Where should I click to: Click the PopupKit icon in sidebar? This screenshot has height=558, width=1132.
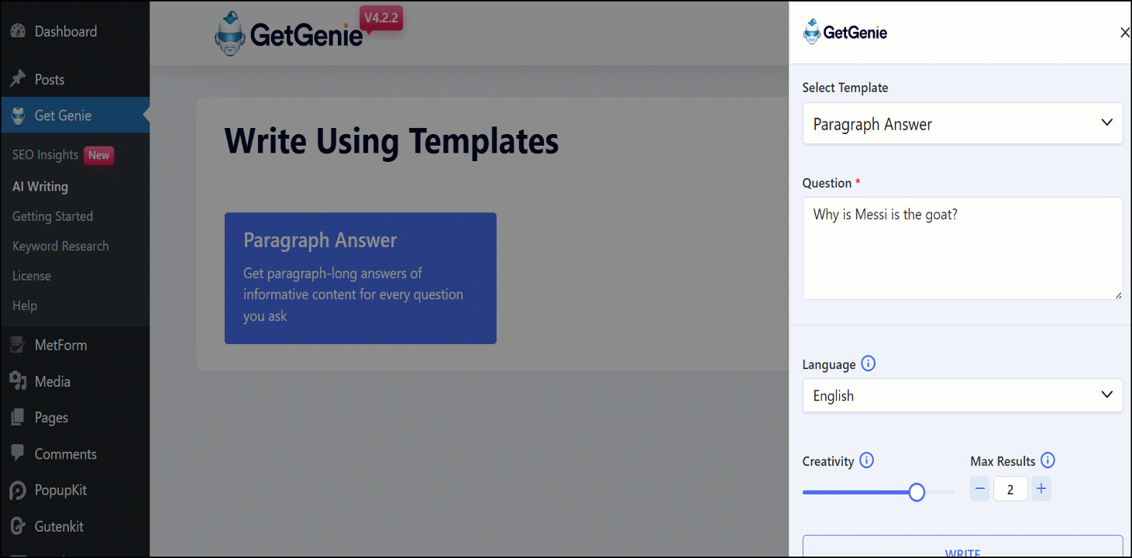(18, 491)
